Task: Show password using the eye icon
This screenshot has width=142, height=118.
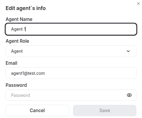Action: pyautogui.click(x=129, y=95)
